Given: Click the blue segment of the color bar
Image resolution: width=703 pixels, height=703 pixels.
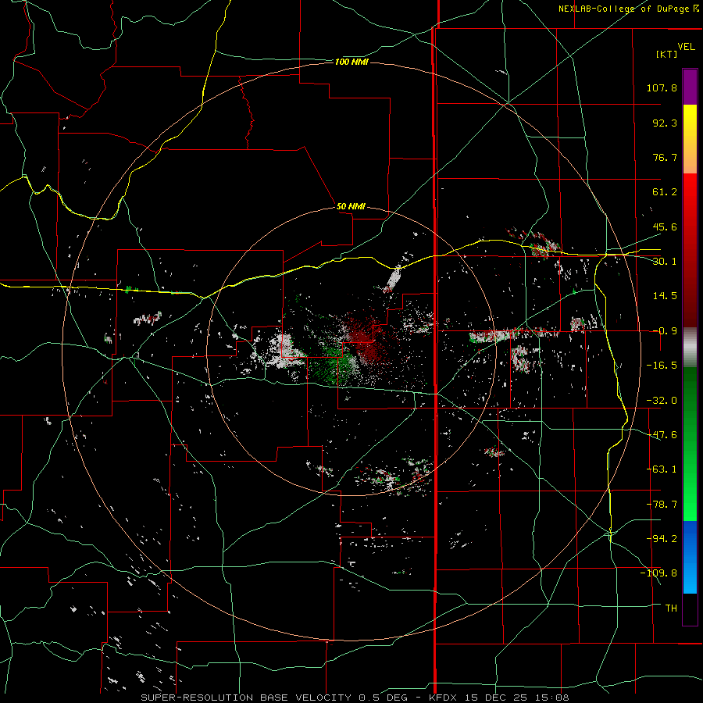Looking at the screenshot, I should pyautogui.click(x=690, y=557).
